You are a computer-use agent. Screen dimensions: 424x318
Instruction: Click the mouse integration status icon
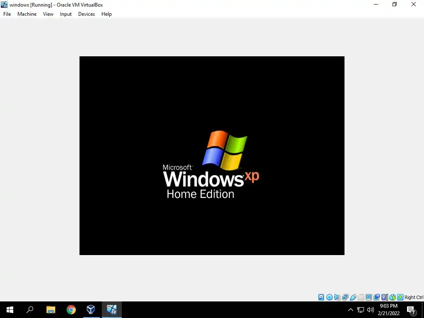(x=393, y=297)
